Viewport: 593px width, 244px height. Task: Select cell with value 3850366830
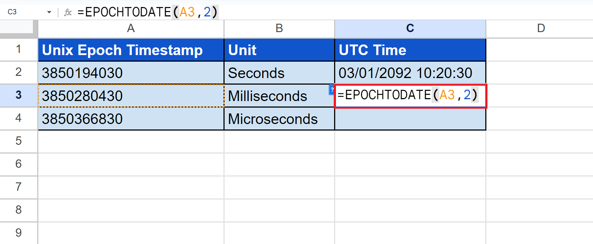[x=131, y=119]
